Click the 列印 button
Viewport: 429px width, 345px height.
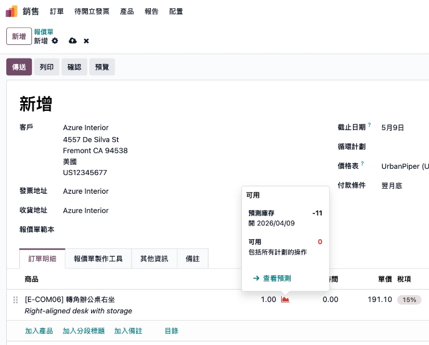47,67
